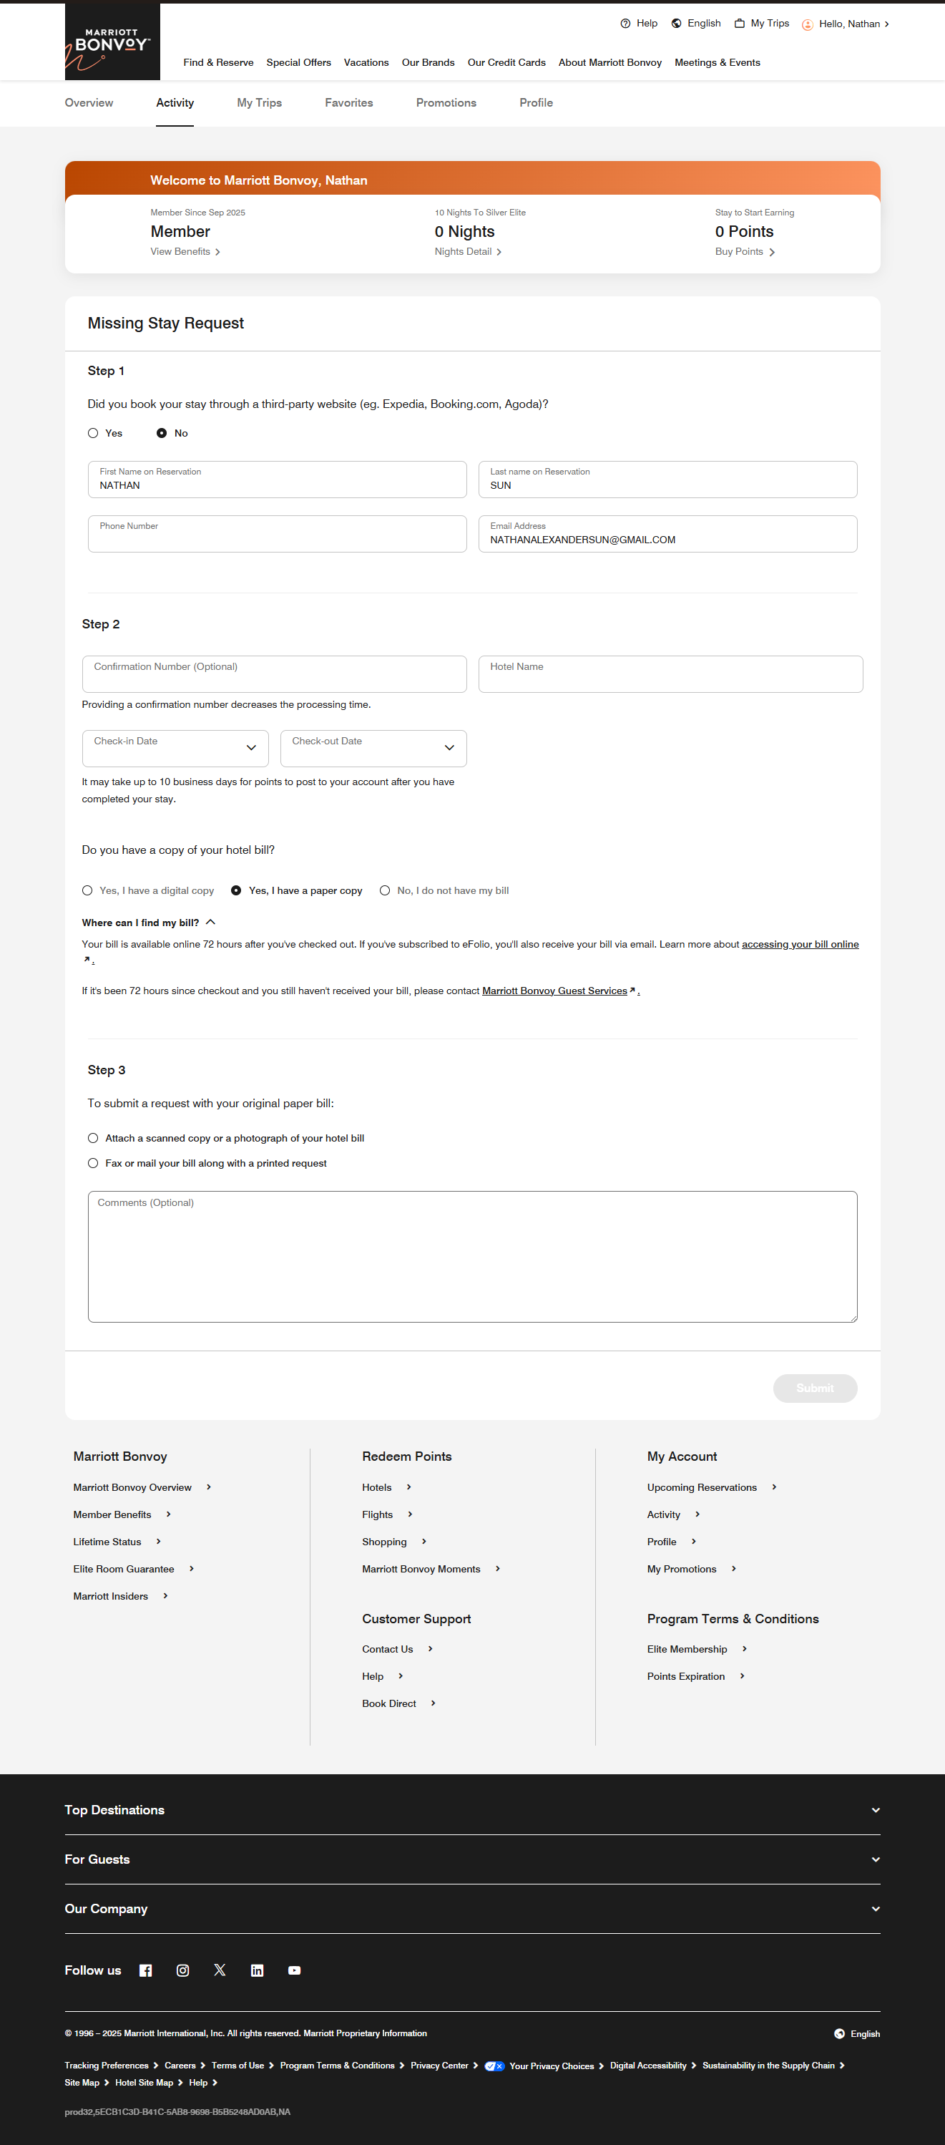Click the Hotel Name input field
945x2145 pixels.
tap(670, 673)
